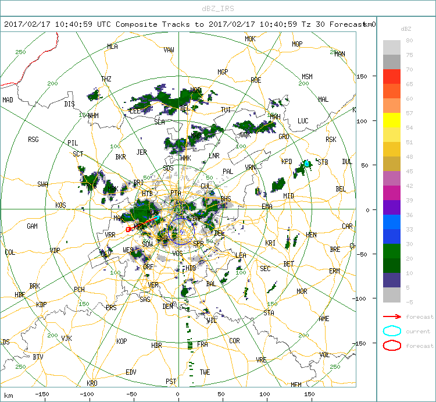The image size is (436, 402).
Task: Click the GAM station label
Action: (32, 226)
